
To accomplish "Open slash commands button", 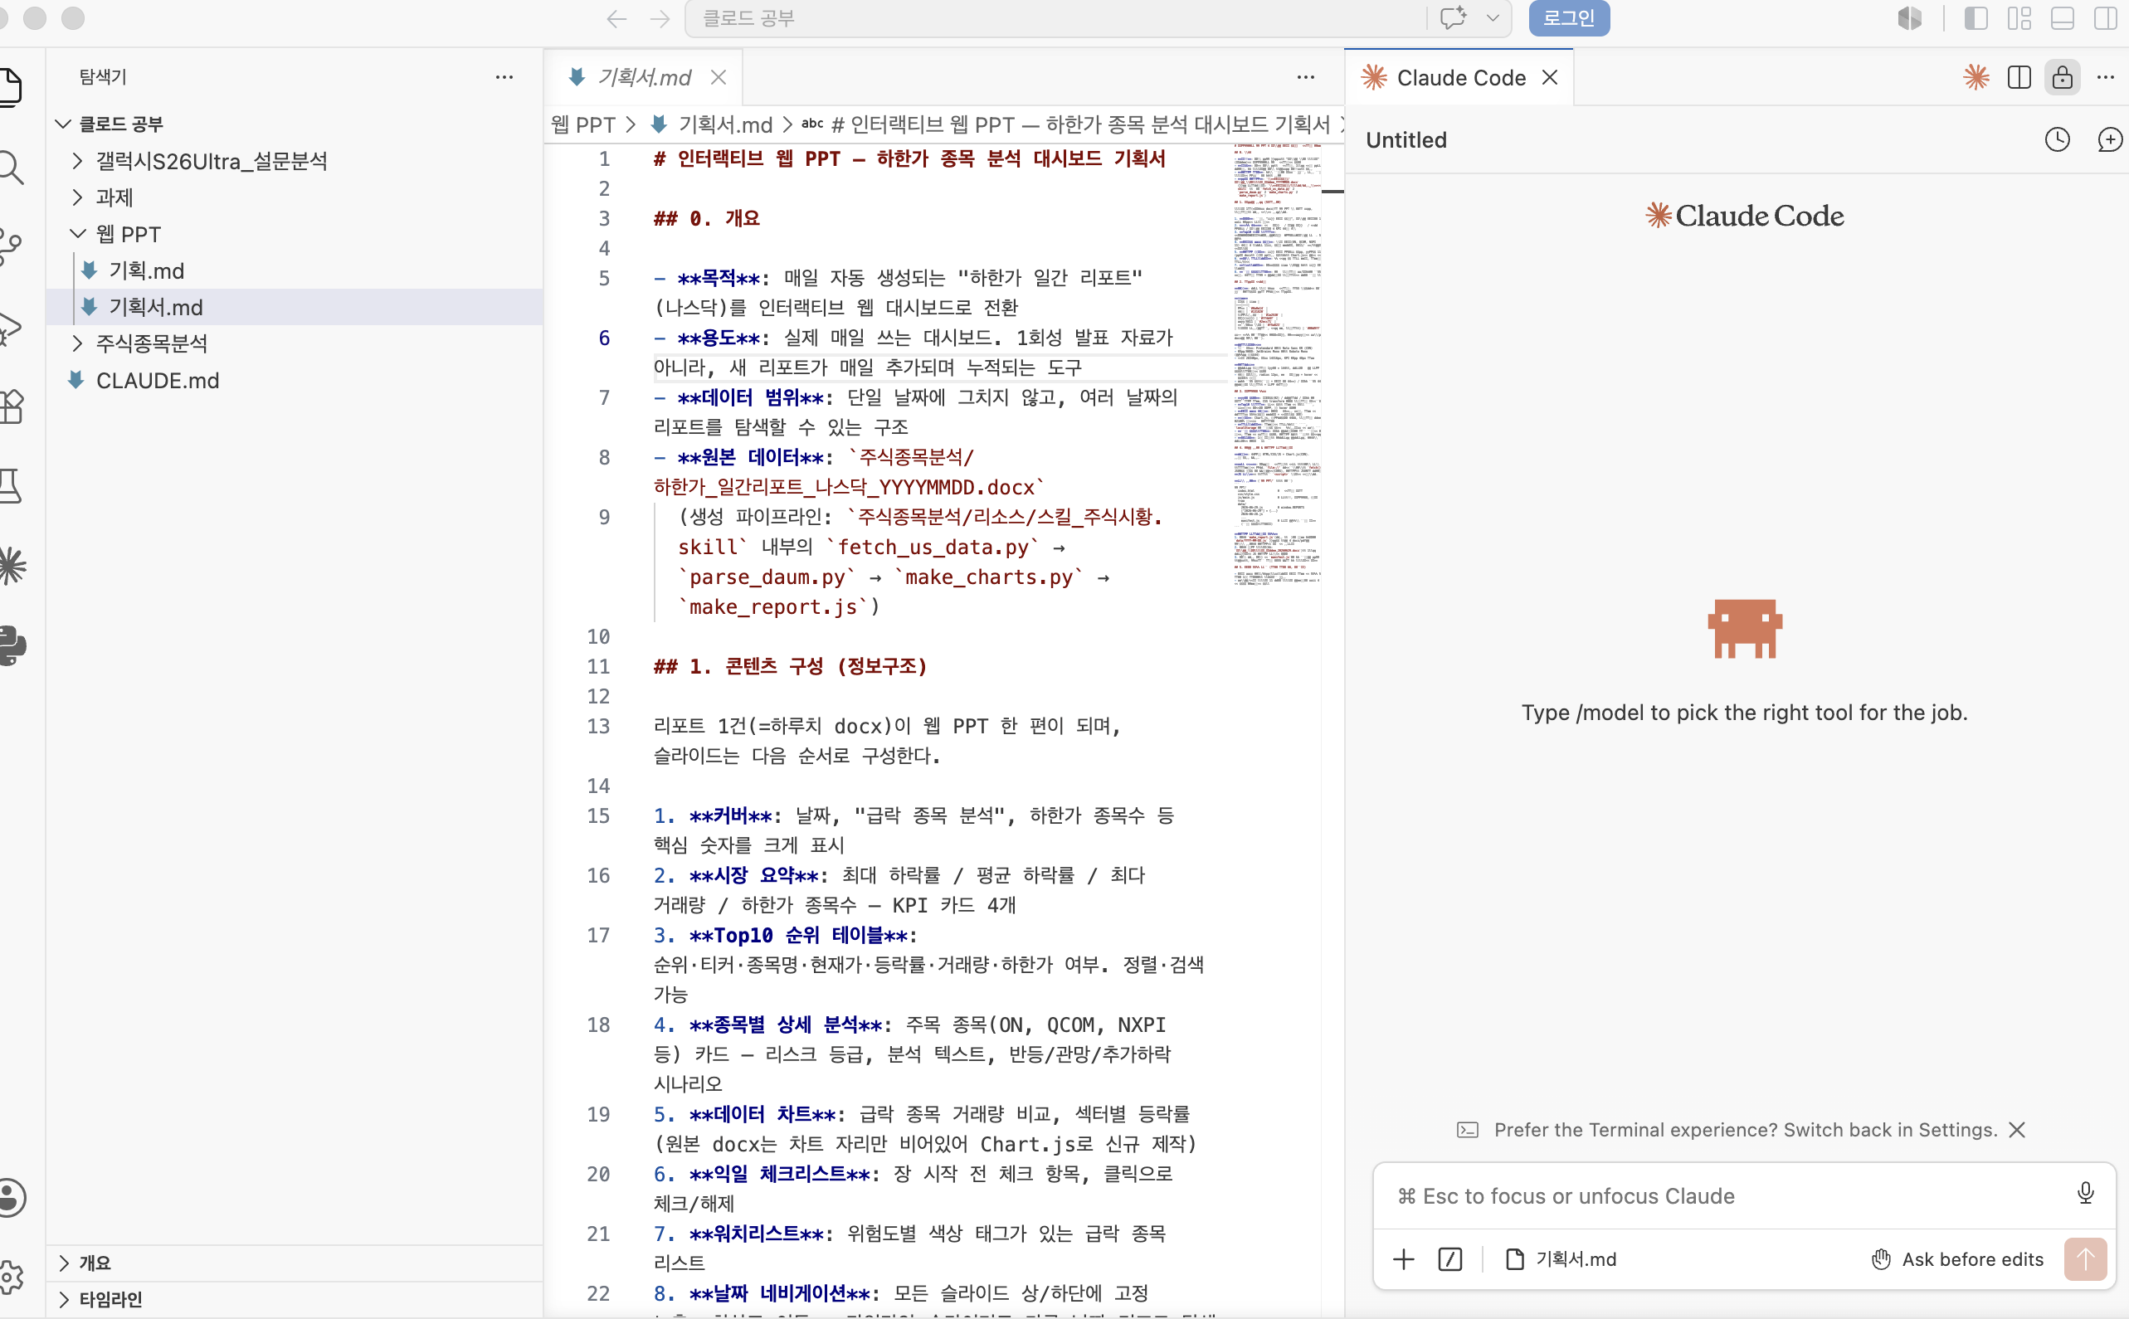I will [x=1450, y=1258].
